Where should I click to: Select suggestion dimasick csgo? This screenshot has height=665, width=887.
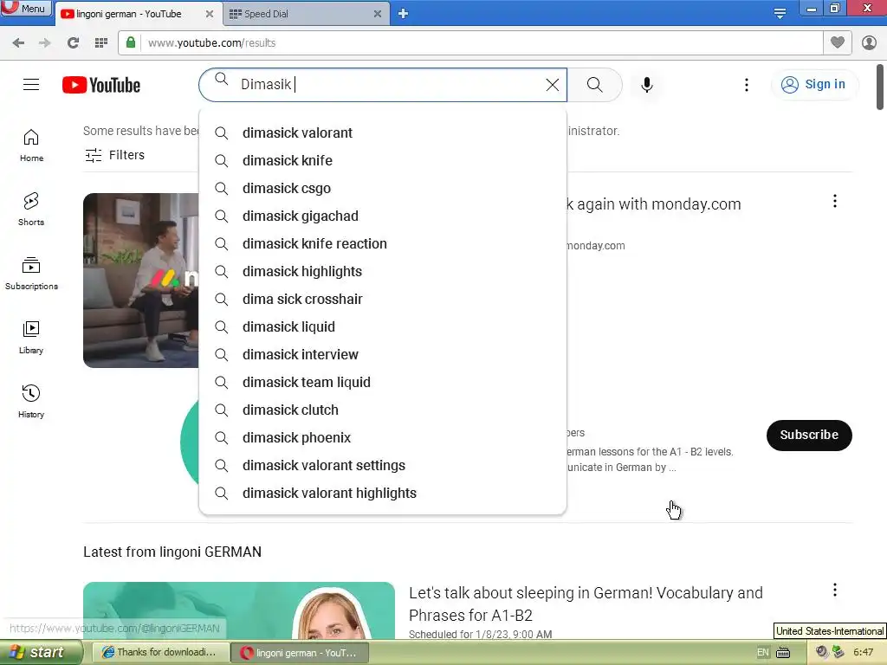383,188
